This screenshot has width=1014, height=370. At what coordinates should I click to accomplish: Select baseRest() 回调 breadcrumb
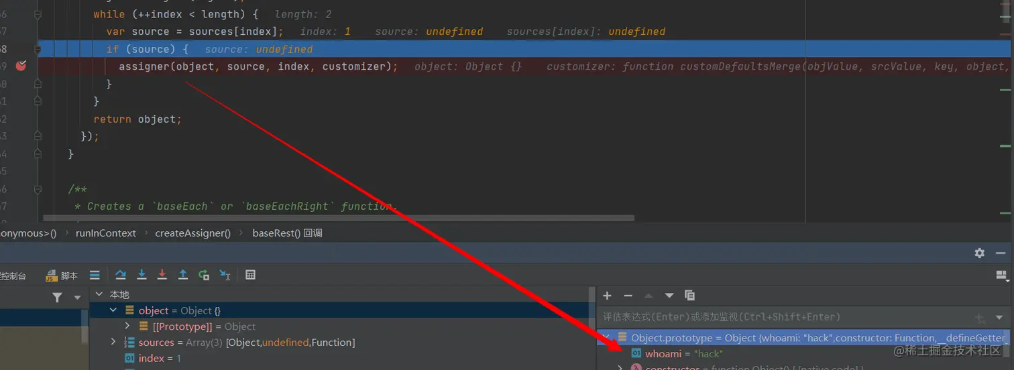[x=287, y=233]
